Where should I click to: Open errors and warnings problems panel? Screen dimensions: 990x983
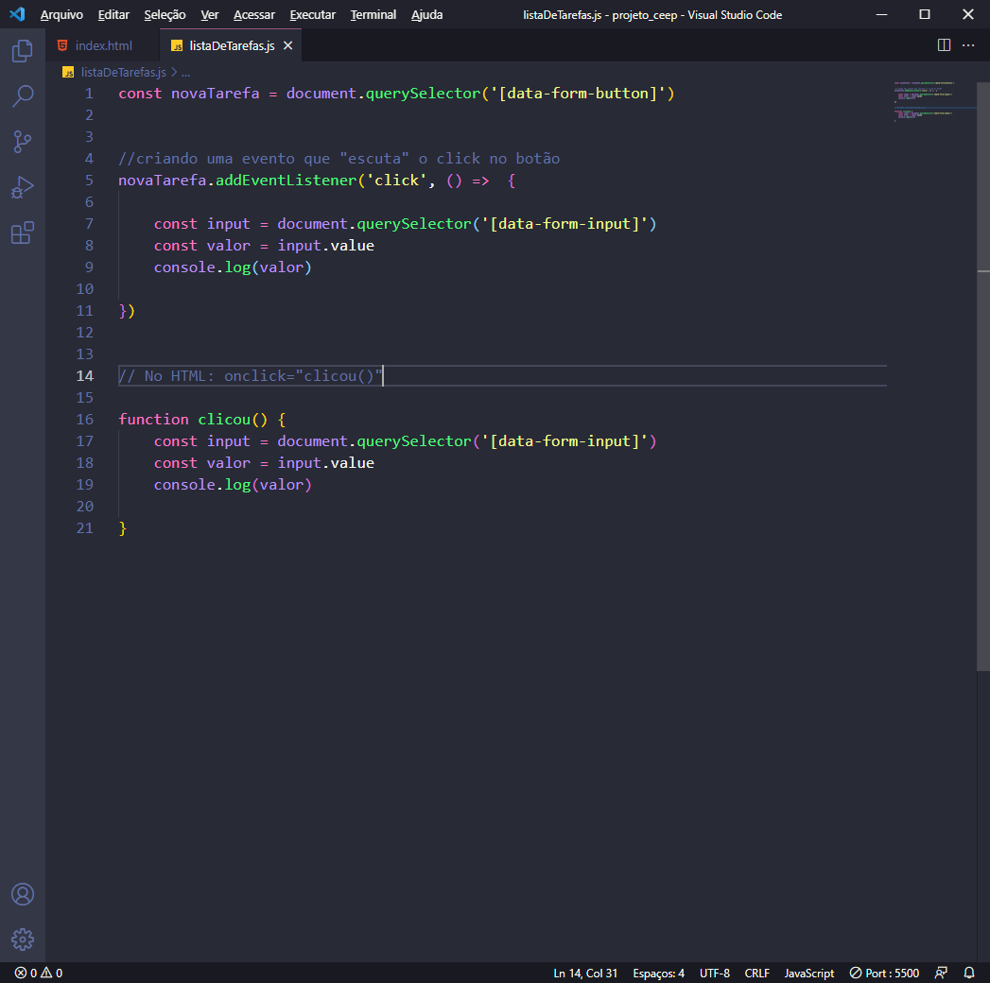[39, 973]
